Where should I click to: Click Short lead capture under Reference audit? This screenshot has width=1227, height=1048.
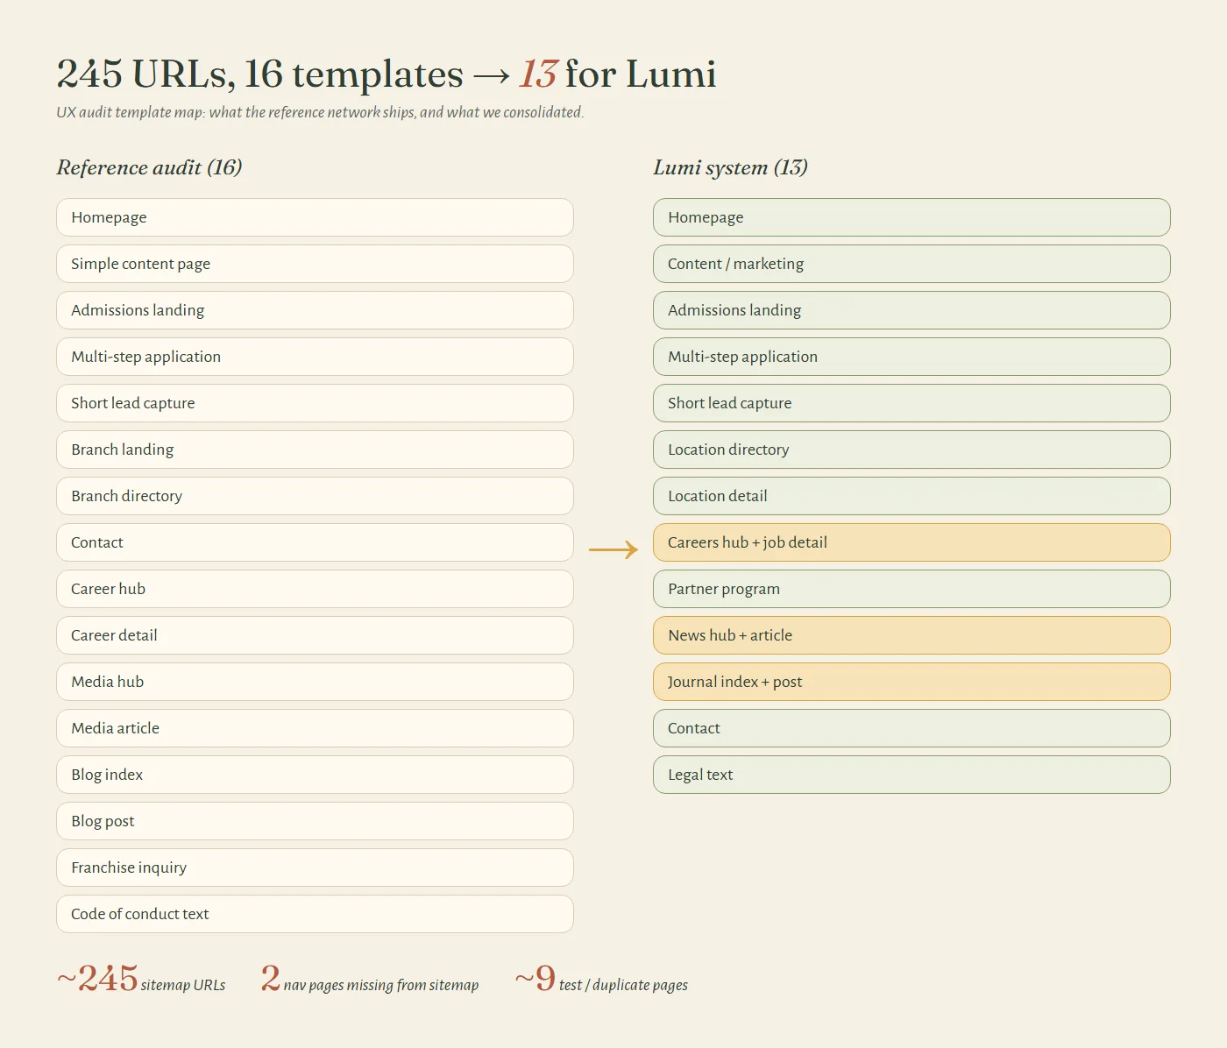coord(315,403)
